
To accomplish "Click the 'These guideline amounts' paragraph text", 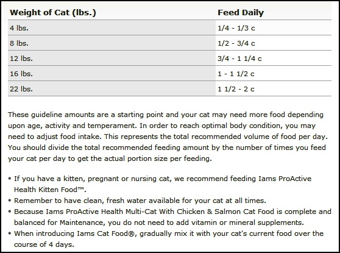I will click(x=168, y=137).
